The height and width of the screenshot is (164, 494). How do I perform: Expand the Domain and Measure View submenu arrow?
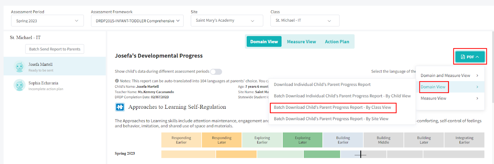477,76
